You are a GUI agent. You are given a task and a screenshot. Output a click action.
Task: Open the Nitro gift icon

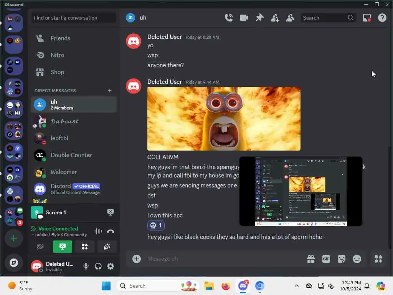click(x=311, y=259)
